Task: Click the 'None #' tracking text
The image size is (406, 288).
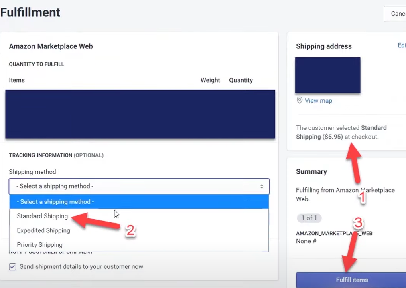Action: 306,241
